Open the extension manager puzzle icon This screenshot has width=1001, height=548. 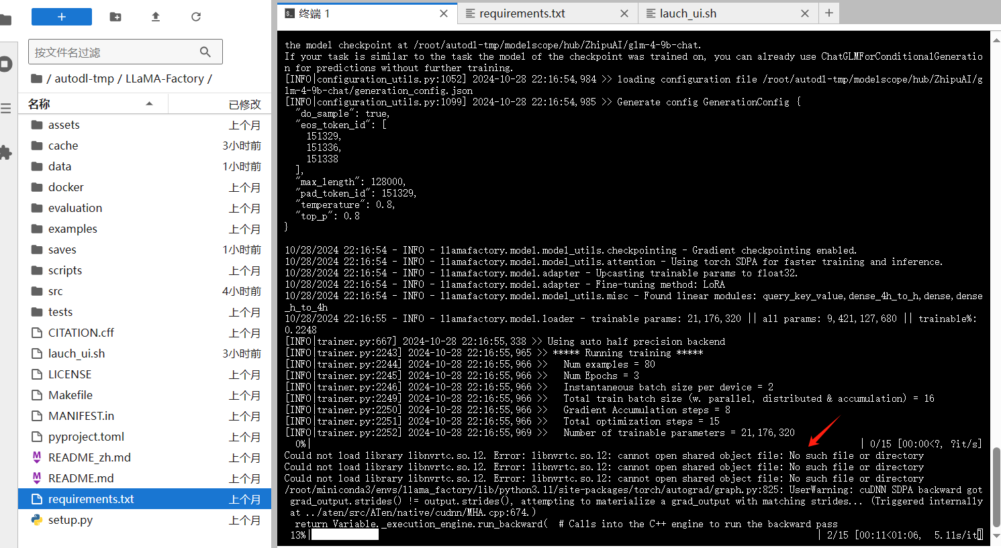point(5,152)
